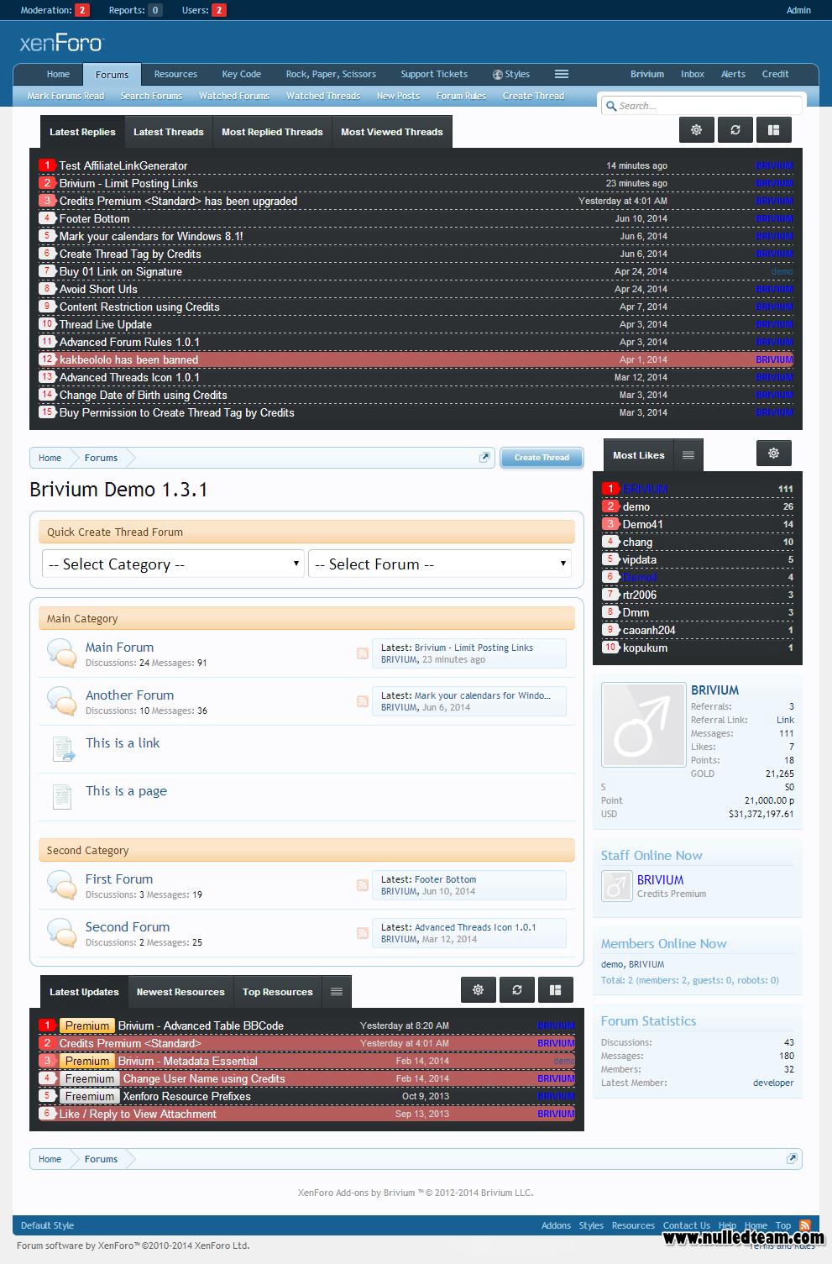Click the xenForo logo
The height and width of the screenshot is (1264, 832).
(x=61, y=43)
